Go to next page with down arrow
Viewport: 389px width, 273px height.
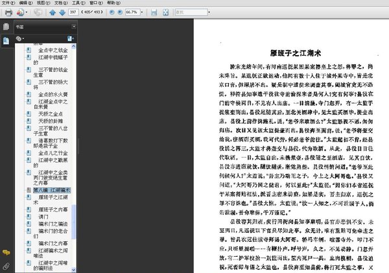pos(62,12)
